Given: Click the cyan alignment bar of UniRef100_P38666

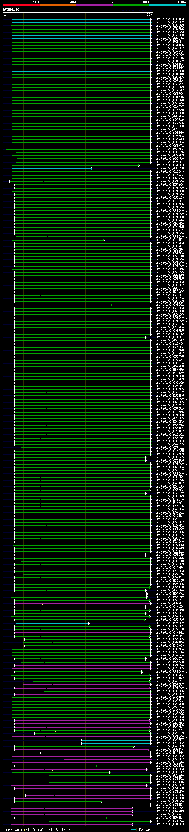Looking at the screenshot, I should pyautogui.click(x=82, y=68).
